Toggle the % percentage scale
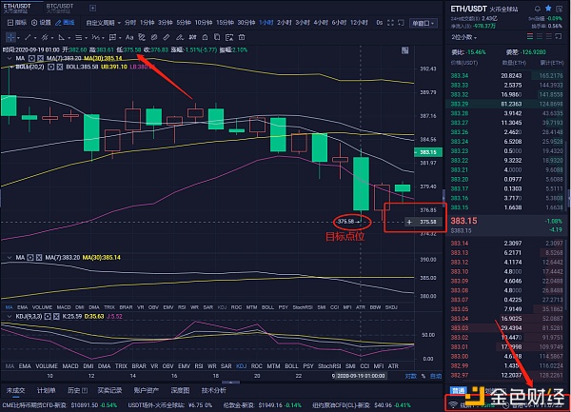Viewport: 571px width, 412px height. [423, 376]
